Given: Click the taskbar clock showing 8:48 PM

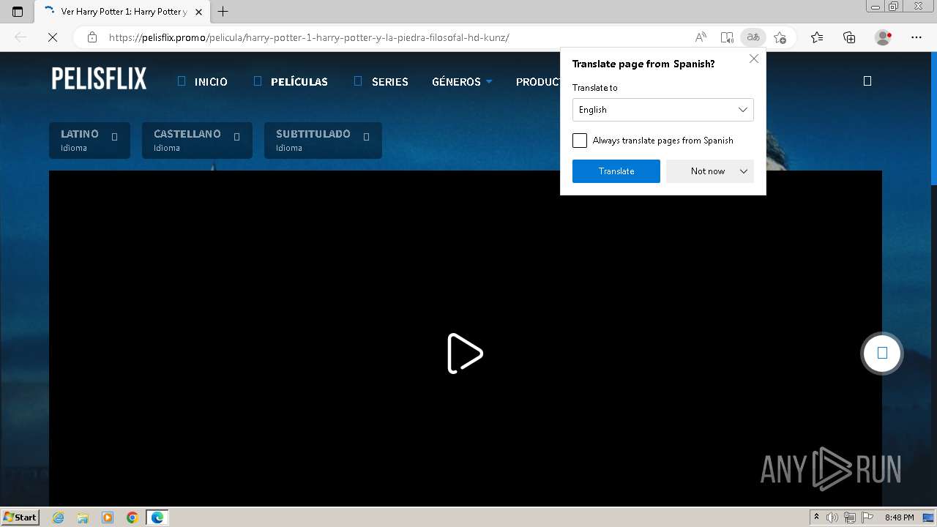Looking at the screenshot, I should click(899, 517).
